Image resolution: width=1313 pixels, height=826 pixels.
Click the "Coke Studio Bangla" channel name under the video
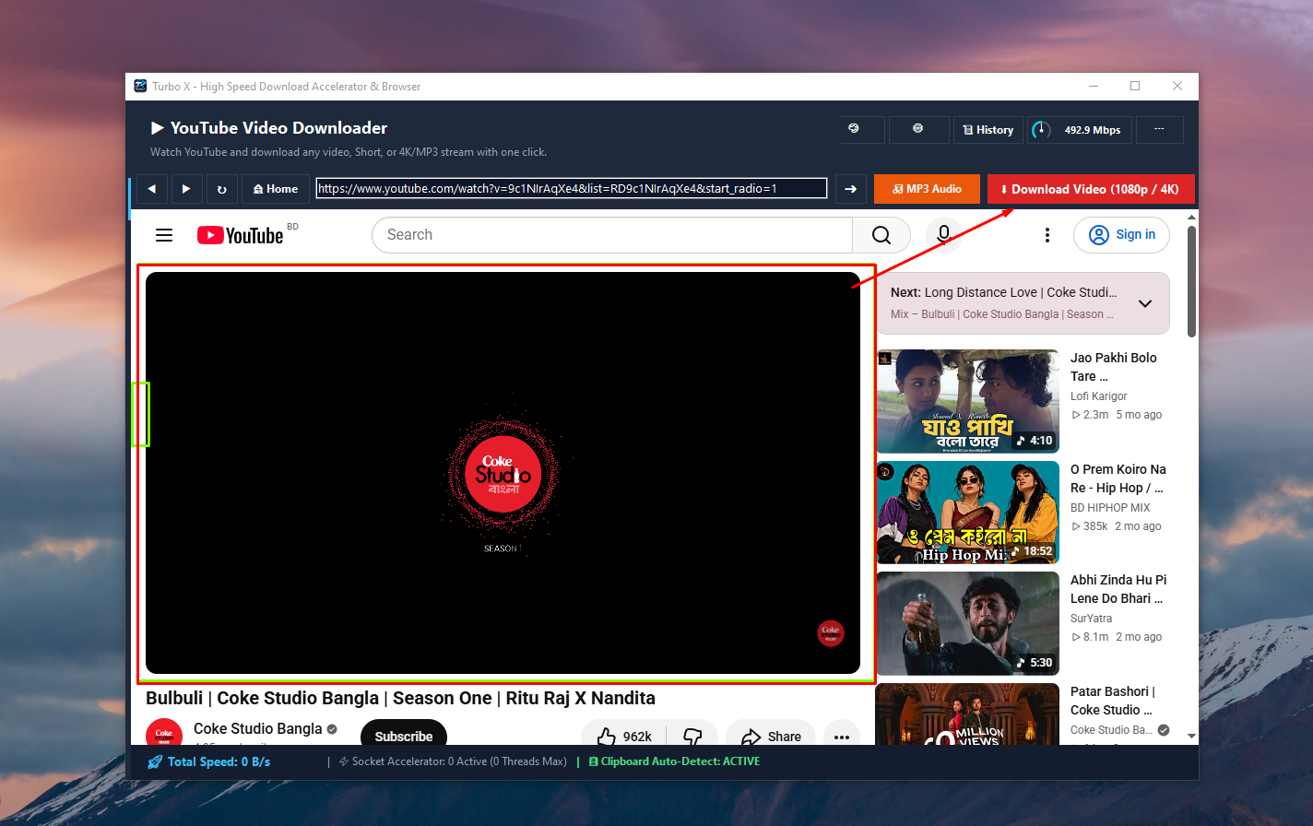click(258, 728)
